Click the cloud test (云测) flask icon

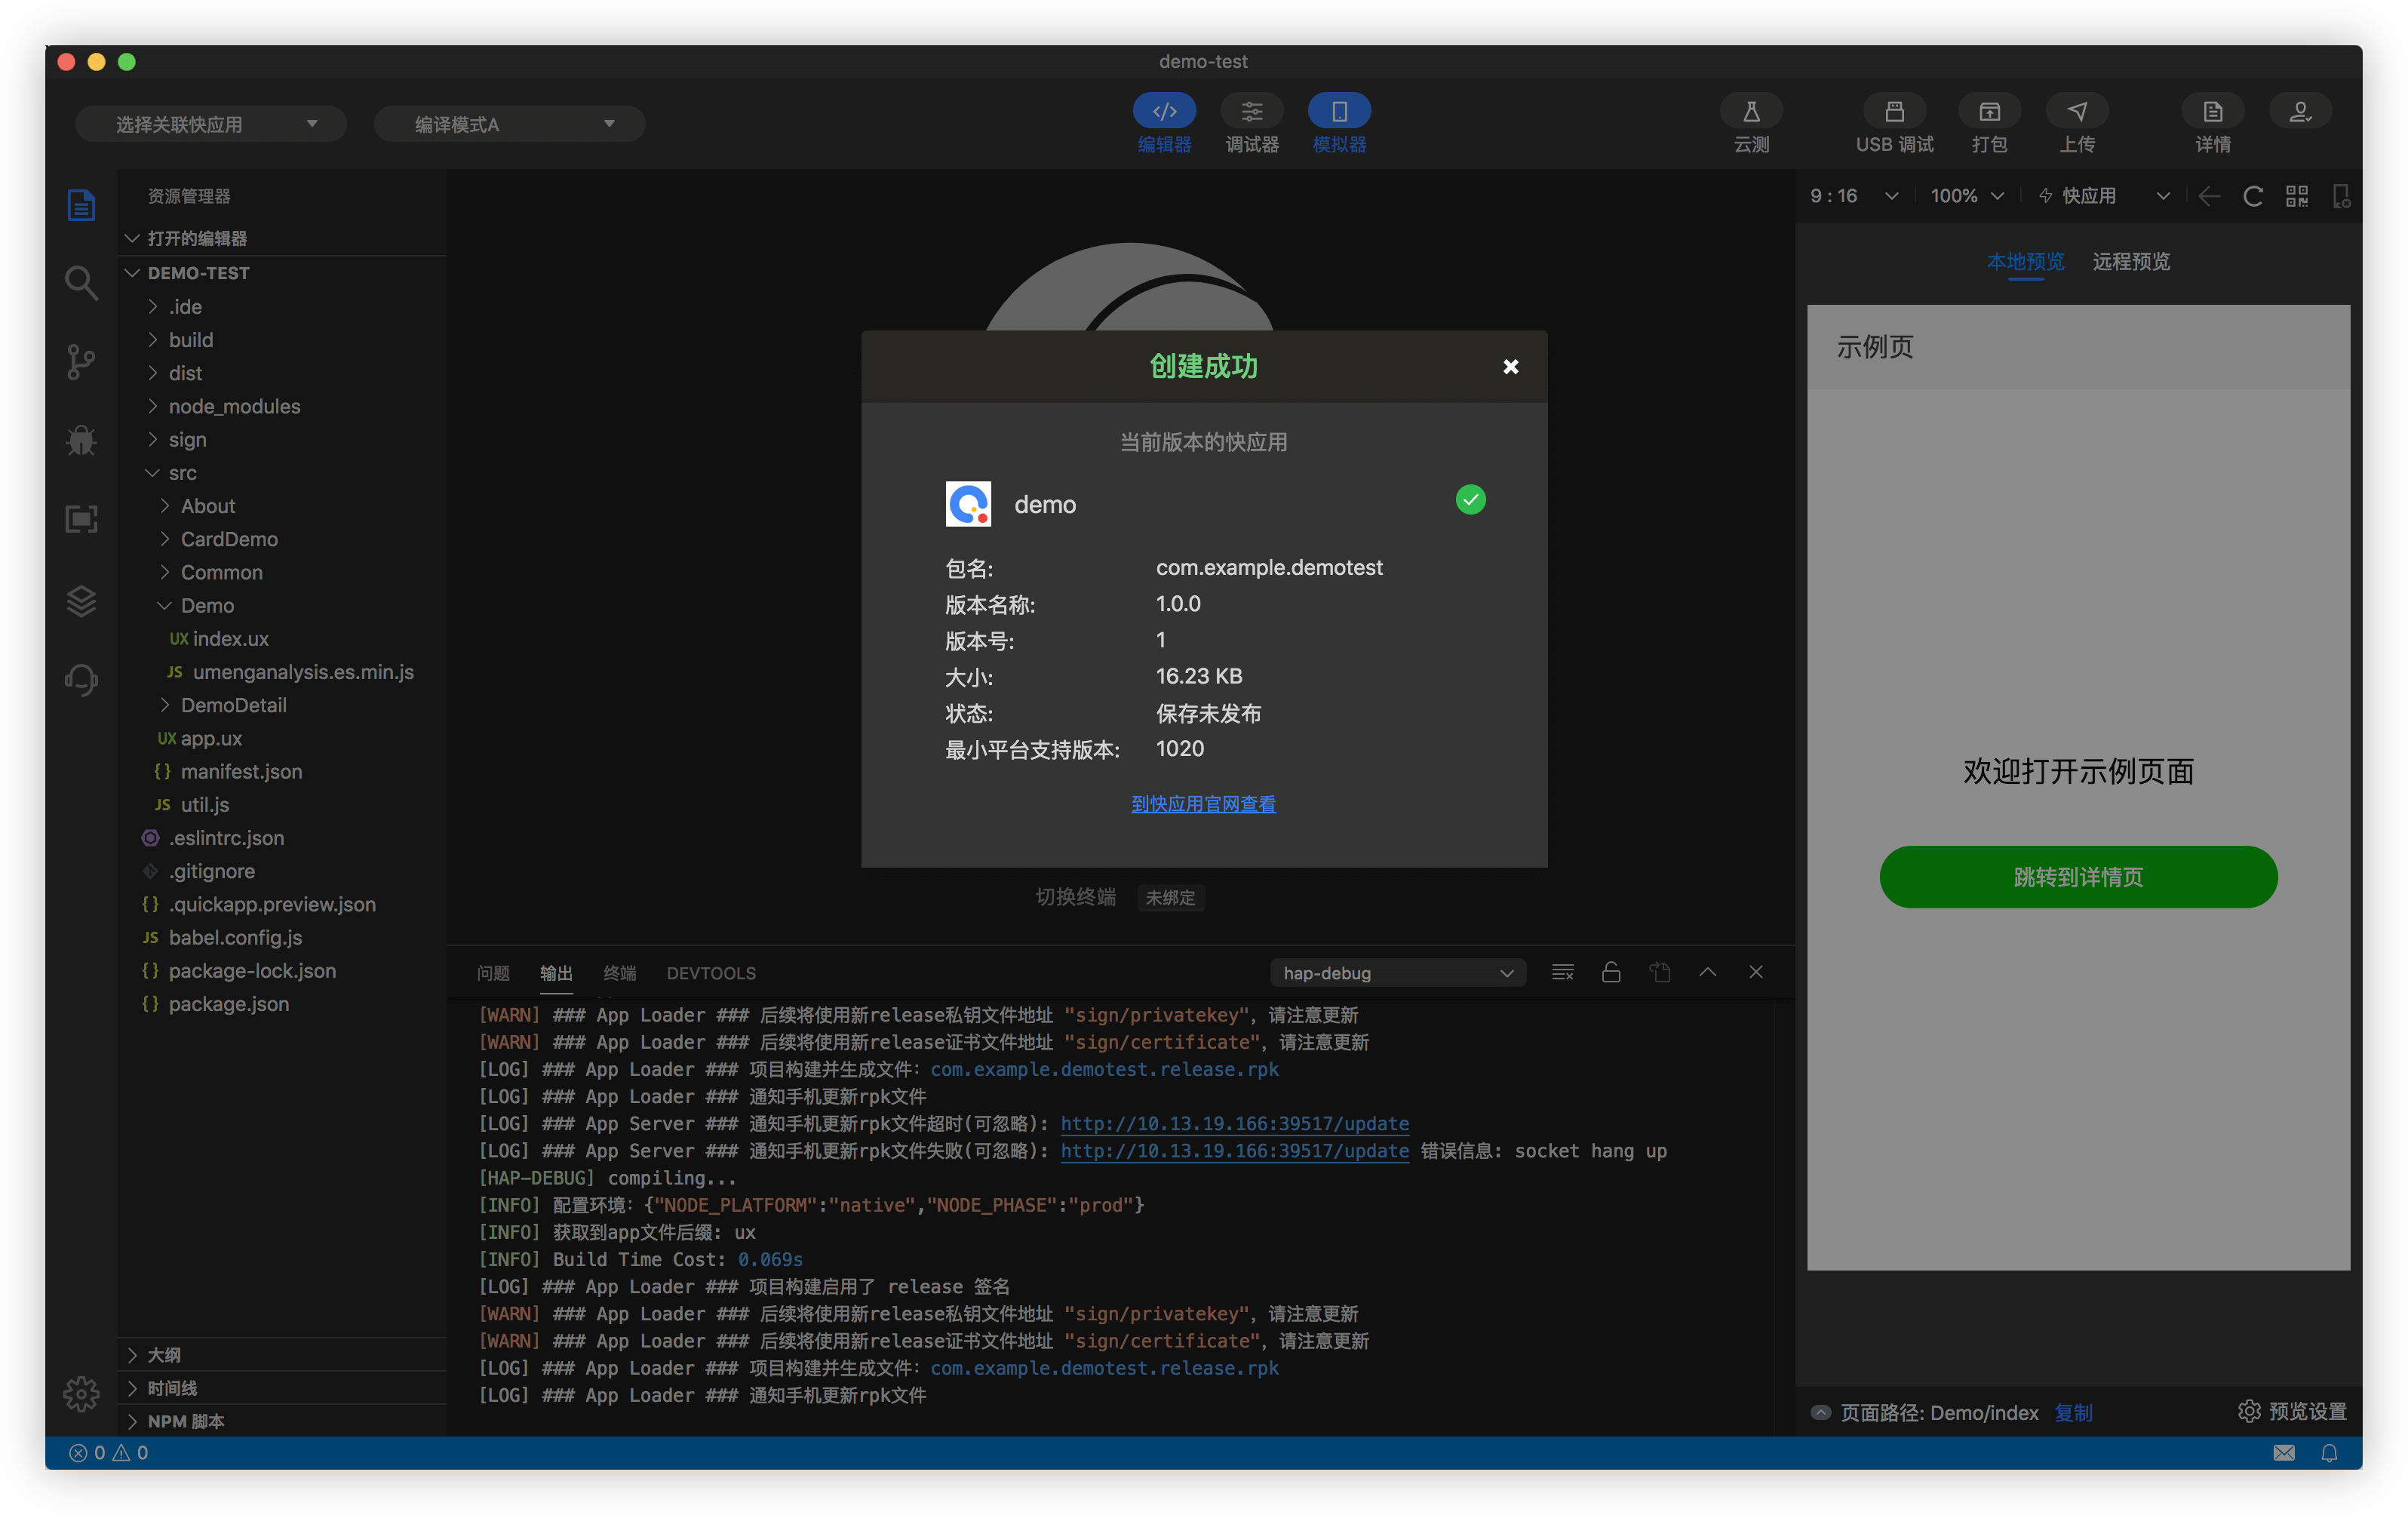(1750, 112)
